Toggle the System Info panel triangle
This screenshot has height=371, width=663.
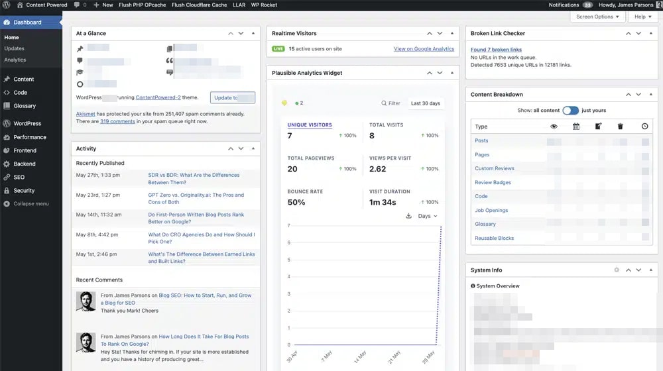tap(651, 270)
